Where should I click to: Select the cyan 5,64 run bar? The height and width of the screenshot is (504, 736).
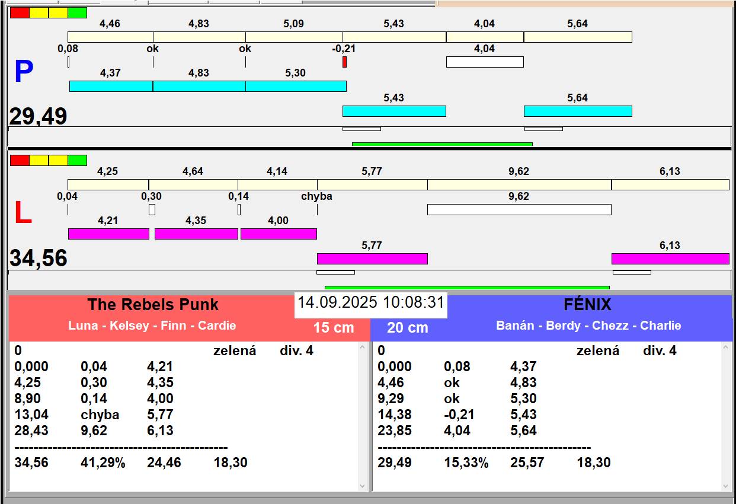[578, 111]
